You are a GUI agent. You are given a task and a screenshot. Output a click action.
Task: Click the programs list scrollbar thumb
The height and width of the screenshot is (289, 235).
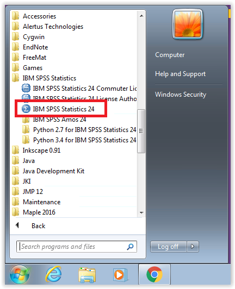pos(141,131)
